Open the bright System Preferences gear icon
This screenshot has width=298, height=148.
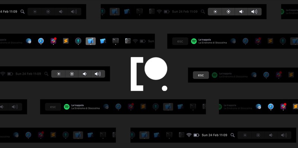pos(128,41)
